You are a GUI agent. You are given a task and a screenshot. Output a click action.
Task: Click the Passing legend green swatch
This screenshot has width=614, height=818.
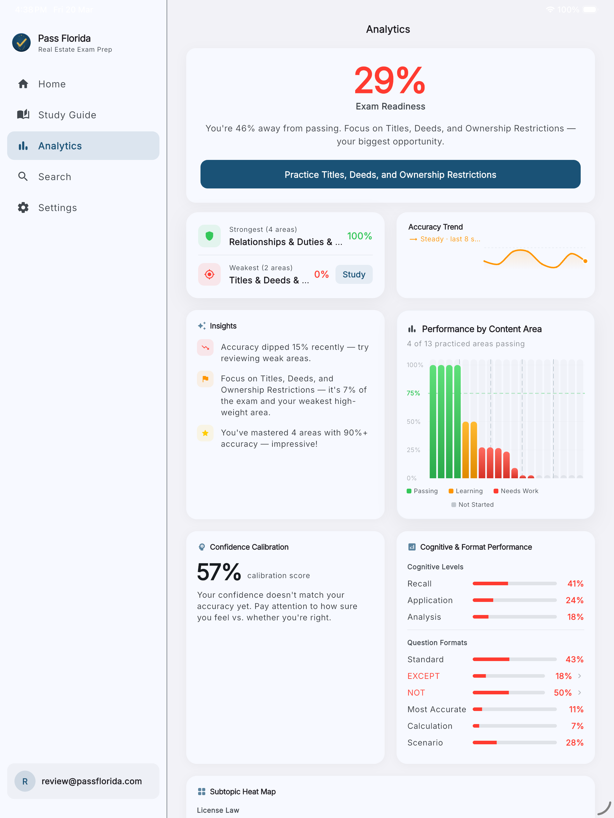click(x=409, y=491)
